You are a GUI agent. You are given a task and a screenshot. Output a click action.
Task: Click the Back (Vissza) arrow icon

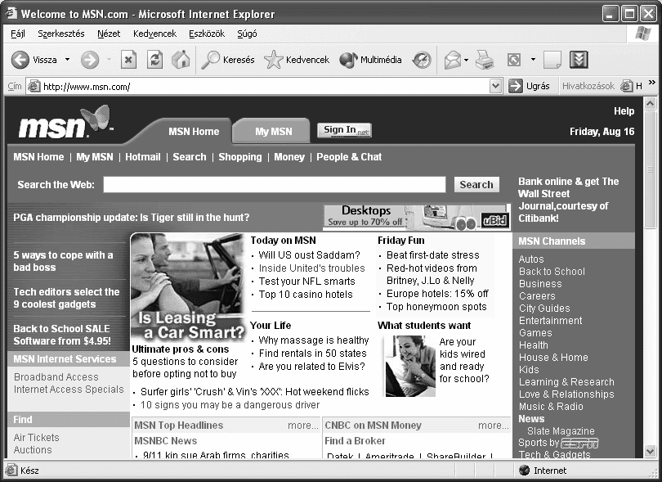20,60
